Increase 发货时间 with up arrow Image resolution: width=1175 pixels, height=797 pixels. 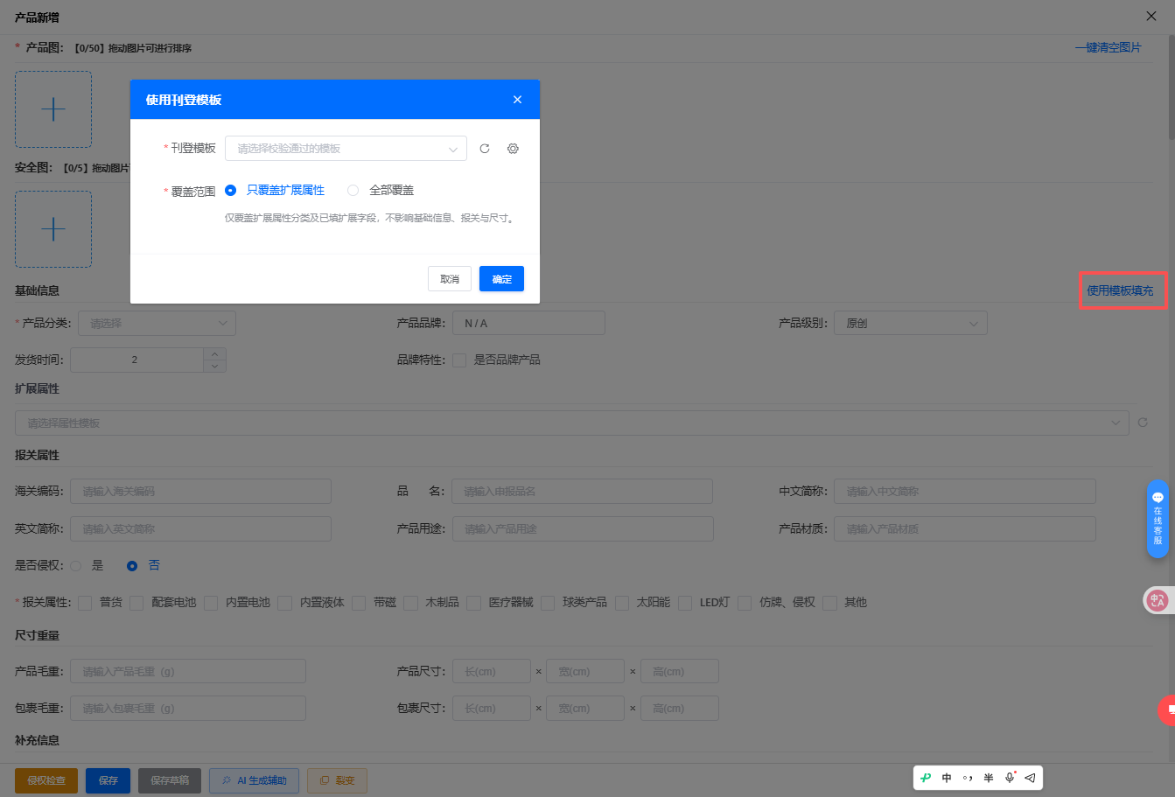click(x=215, y=353)
